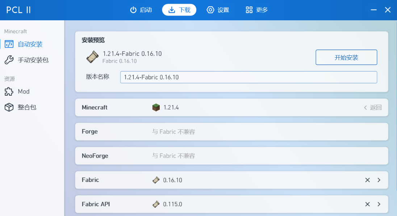Image resolution: width=397 pixels, height=216 pixels.
Task: Expand the Fabric version list
Action: click(x=379, y=180)
